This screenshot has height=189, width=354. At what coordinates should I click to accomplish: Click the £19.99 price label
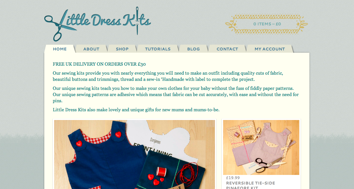click(x=233, y=178)
